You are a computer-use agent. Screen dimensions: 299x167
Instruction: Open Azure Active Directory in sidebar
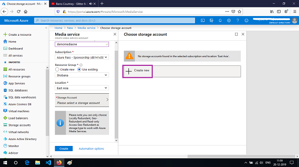[23, 139]
